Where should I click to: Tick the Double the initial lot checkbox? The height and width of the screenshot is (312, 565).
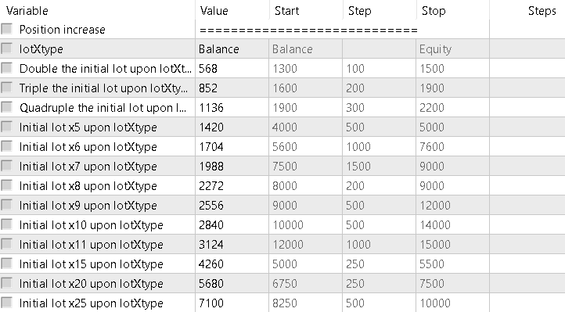pos(7,68)
